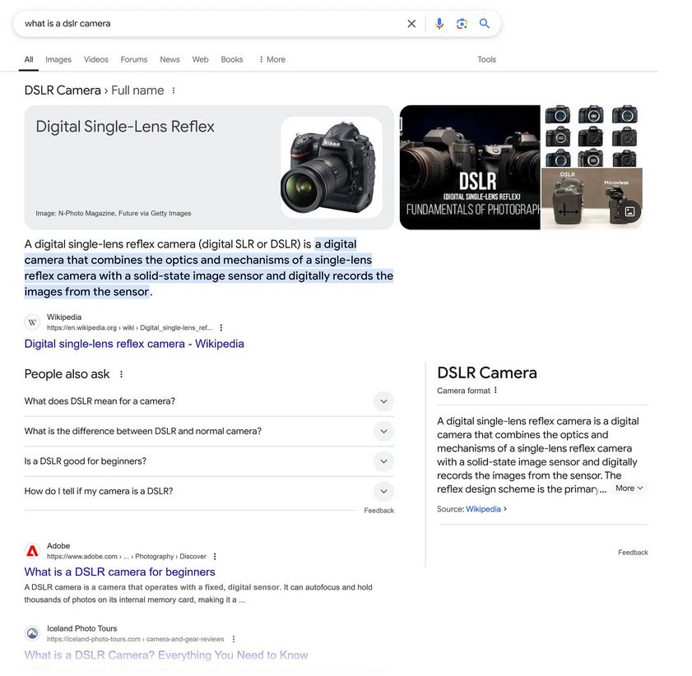692x676 pixels.
Task: Open the More search categories menu
Action: point(272,59)
